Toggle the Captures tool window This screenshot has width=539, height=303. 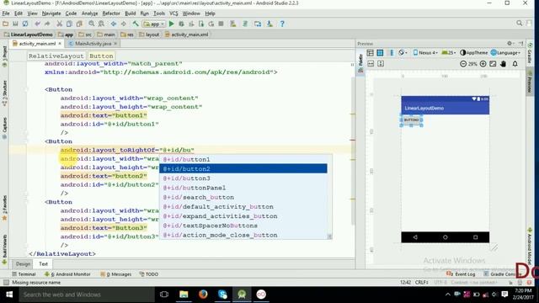click(4, 128)
